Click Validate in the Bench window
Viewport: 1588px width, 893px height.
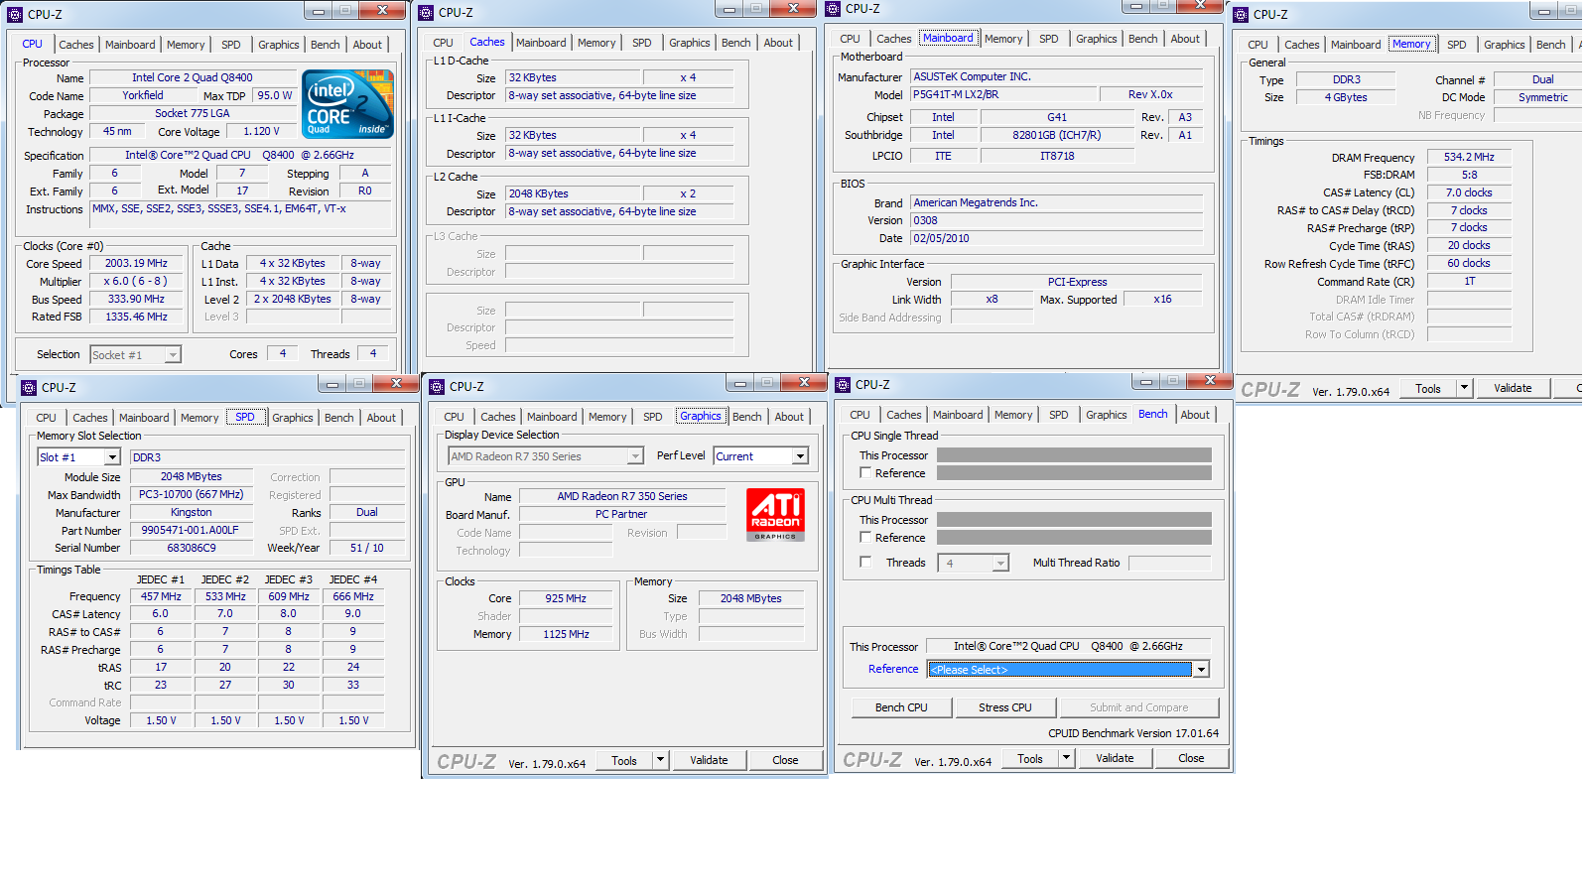coord(1115,758)
